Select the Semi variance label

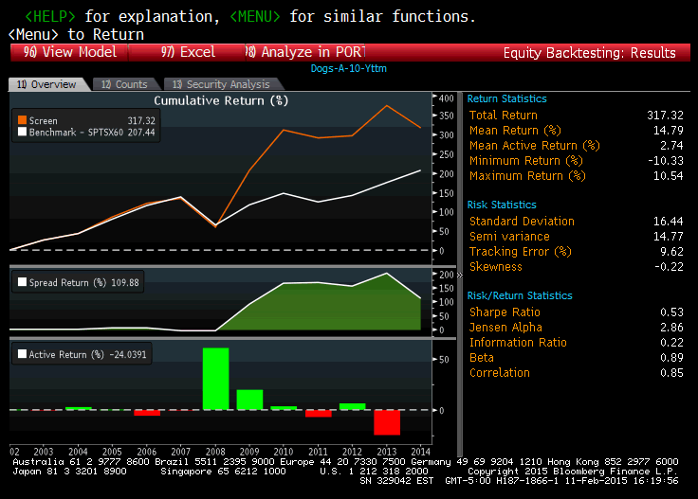pyautogui.click(x=509, y=237)
